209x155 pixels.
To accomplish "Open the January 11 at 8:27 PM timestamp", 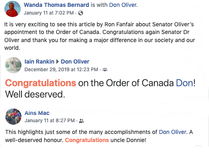I will coord(49,121).
